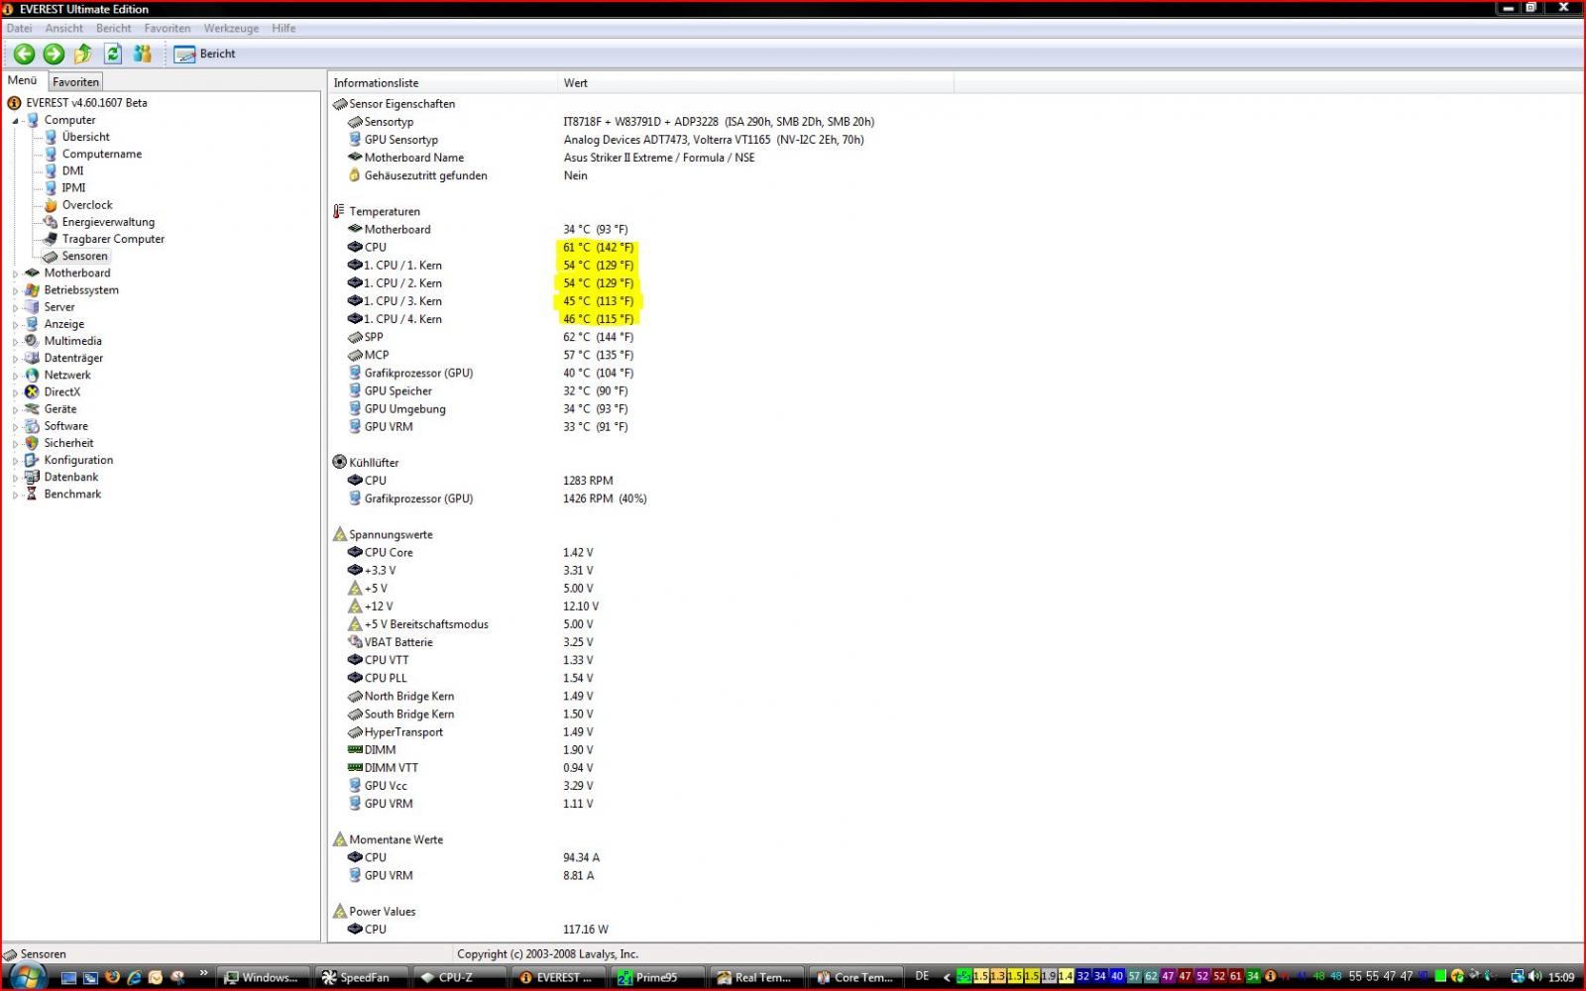Switch to CPU-Z in the taskbar
Image resolution: width=1586 pixels, height=991 pixels.
coord(462,977)
